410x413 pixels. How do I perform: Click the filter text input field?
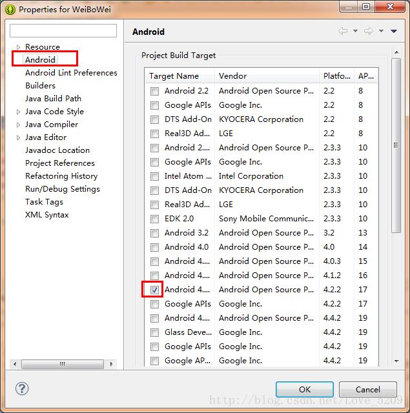coord(63,30)
